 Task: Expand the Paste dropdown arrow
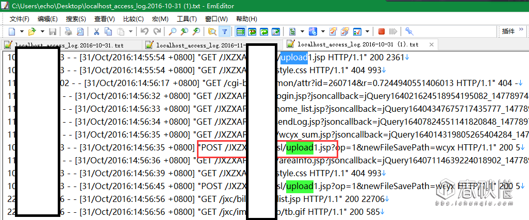[x=130, y=31]
